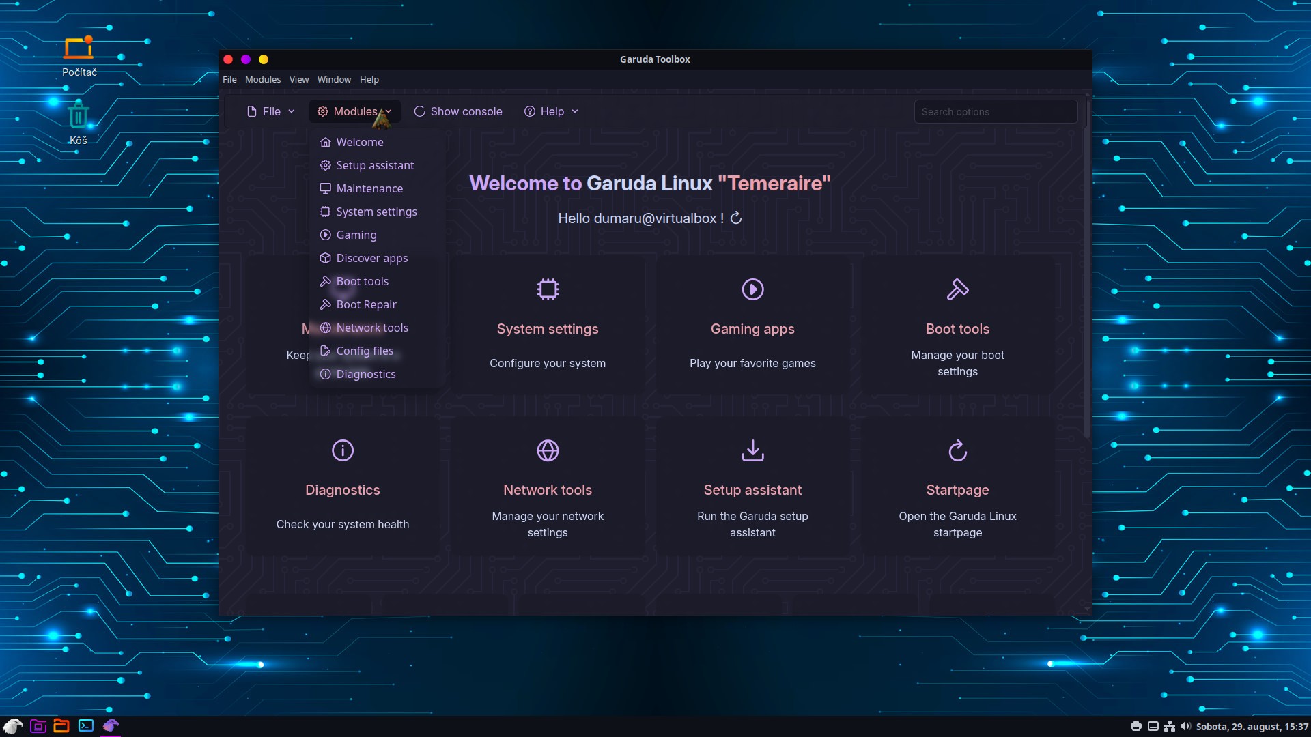Open the network tray icon
Image resolution: width=1311 pixels, height=737 pixels.
(x=1170, y=727)
